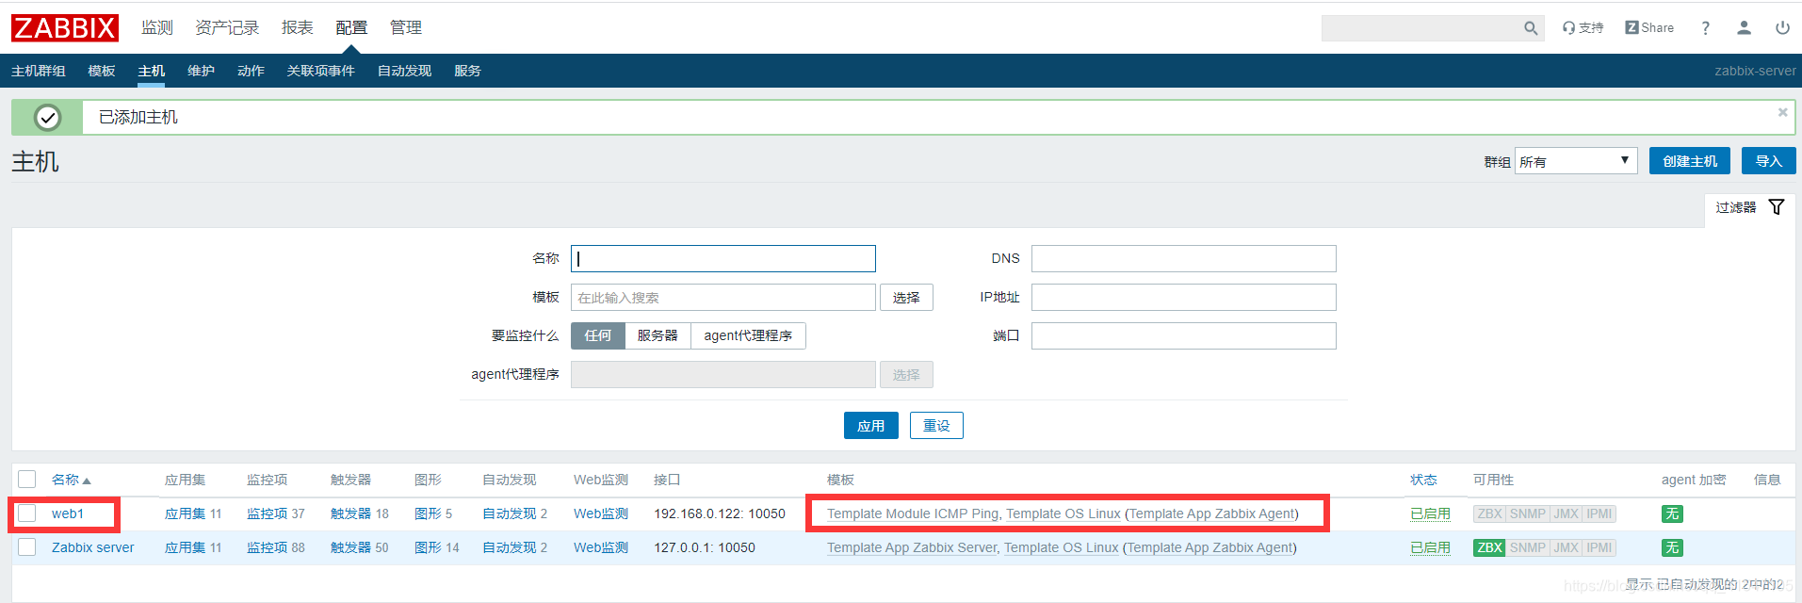Click 选择 next to template field

[906, 298]
